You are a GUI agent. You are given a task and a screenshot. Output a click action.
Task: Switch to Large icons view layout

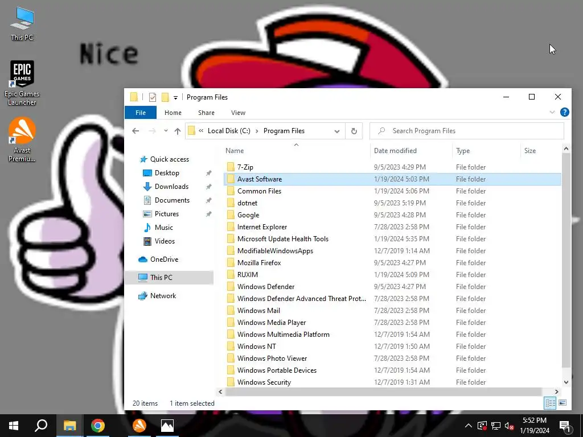coord(563,403)
